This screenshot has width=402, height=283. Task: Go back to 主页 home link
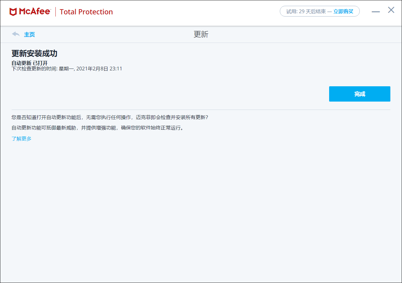click(x=29, y=35)
